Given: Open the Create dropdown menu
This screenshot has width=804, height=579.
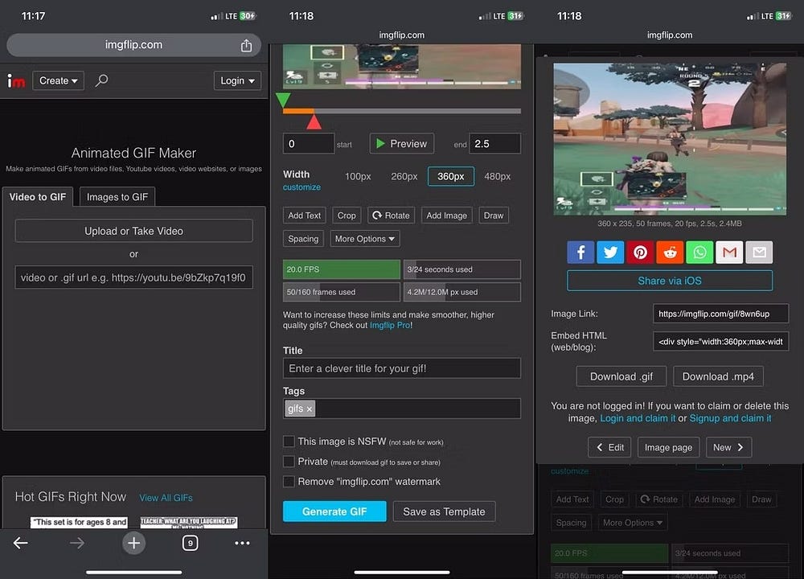Looking at the screenshot, I should pyautogui.click(x=58, y=80).
